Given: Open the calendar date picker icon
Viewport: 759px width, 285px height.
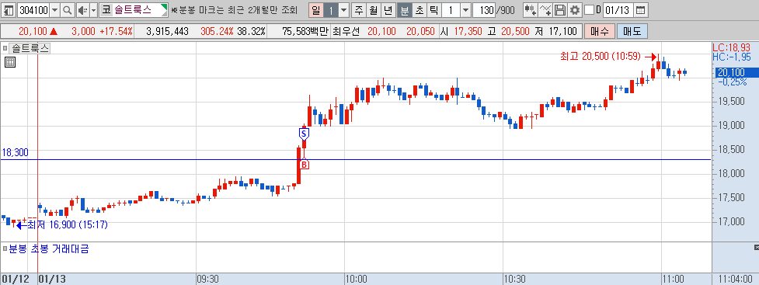Looking at the screenshot, I should click(x=640, y=9).
